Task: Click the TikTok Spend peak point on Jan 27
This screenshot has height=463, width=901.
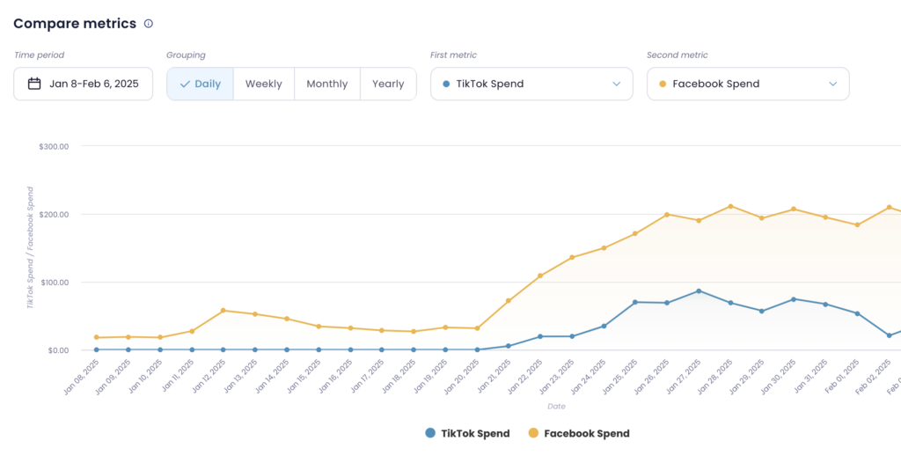Action: [x=699, y=291]
